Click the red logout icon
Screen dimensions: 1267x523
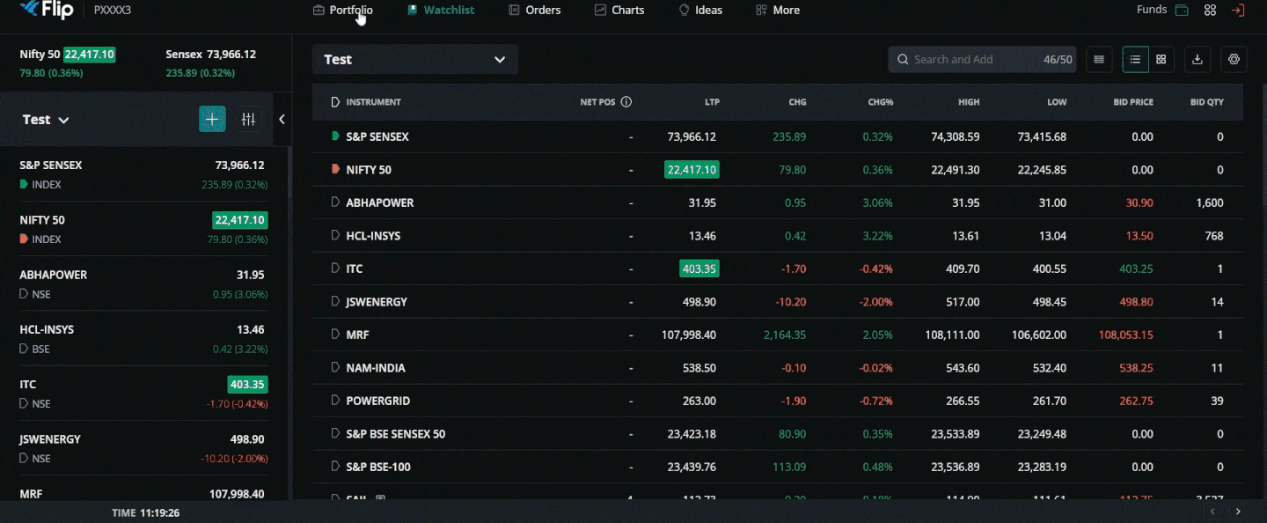(x=1238, y=11)
